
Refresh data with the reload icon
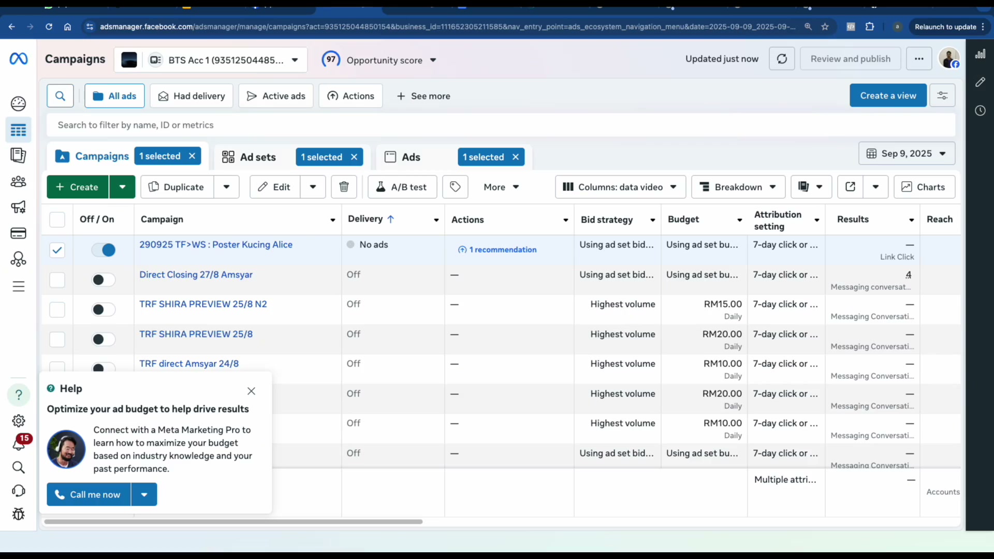(x=782, y=59)
